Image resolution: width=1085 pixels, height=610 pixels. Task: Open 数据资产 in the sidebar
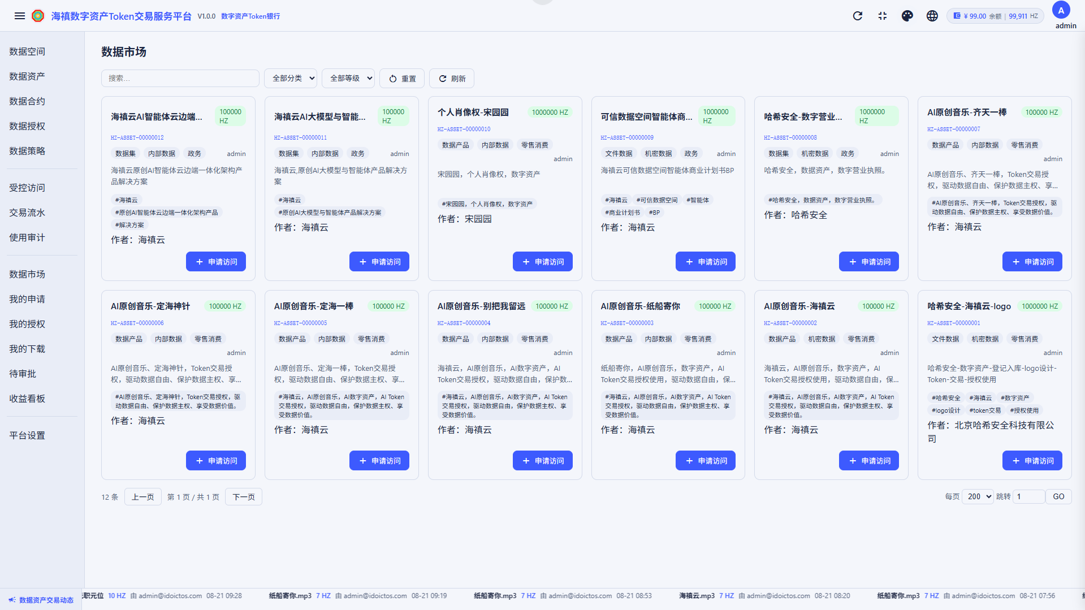(27, 76)
